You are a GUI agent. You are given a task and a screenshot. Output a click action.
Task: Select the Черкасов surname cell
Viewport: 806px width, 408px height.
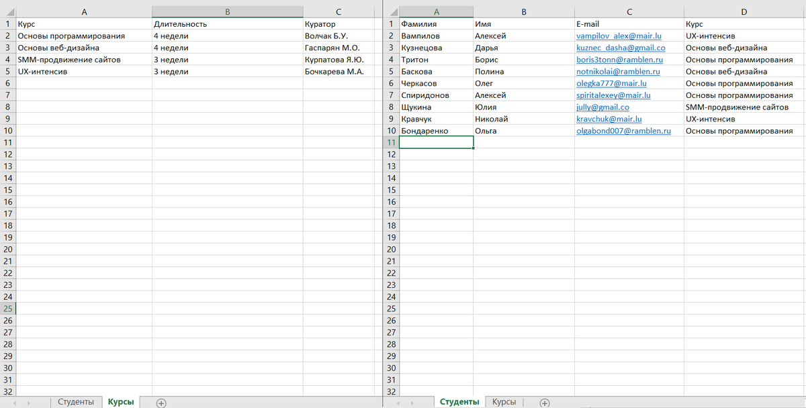pos(437,83)
